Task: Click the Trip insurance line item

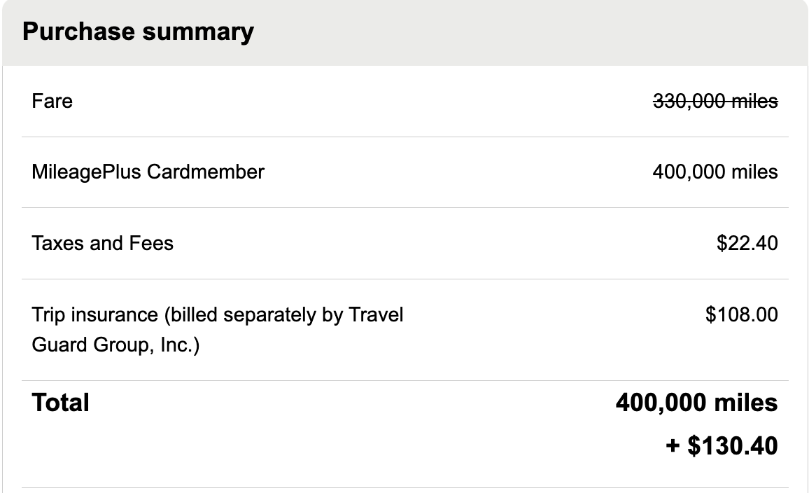Action: (217, 314)
